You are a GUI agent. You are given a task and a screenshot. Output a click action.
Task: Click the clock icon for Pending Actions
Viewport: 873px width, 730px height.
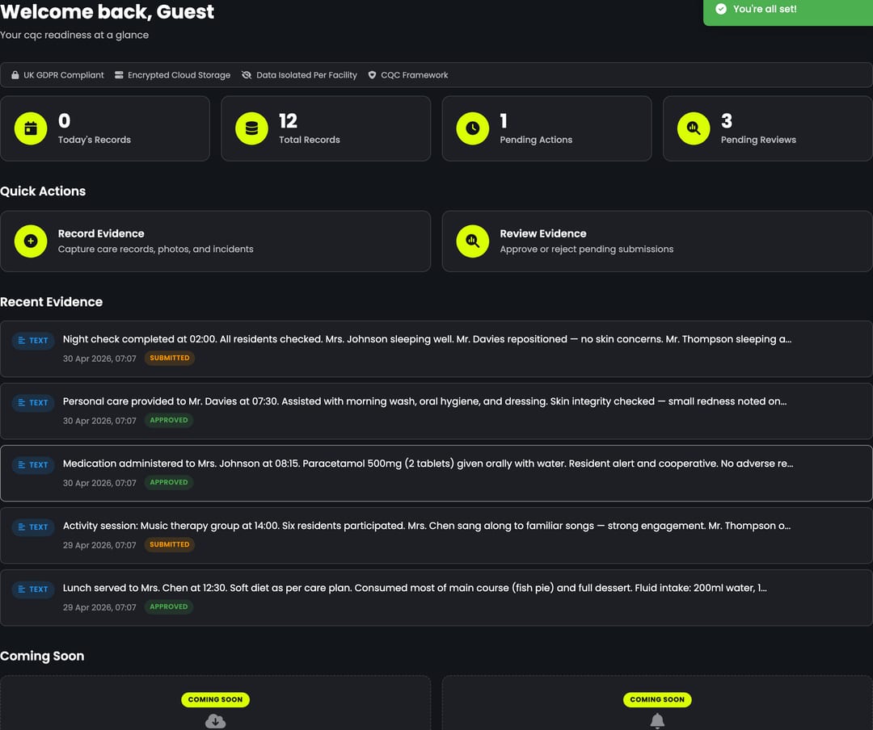pyautogui.click(x=473, y=128)
